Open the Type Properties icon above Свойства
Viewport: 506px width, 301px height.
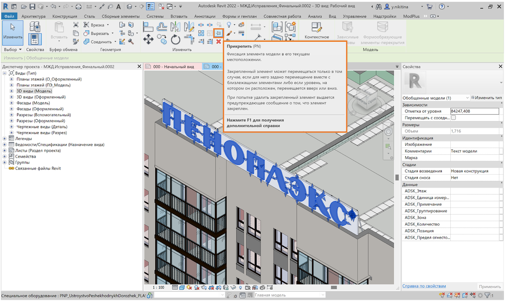coord(35,27)
